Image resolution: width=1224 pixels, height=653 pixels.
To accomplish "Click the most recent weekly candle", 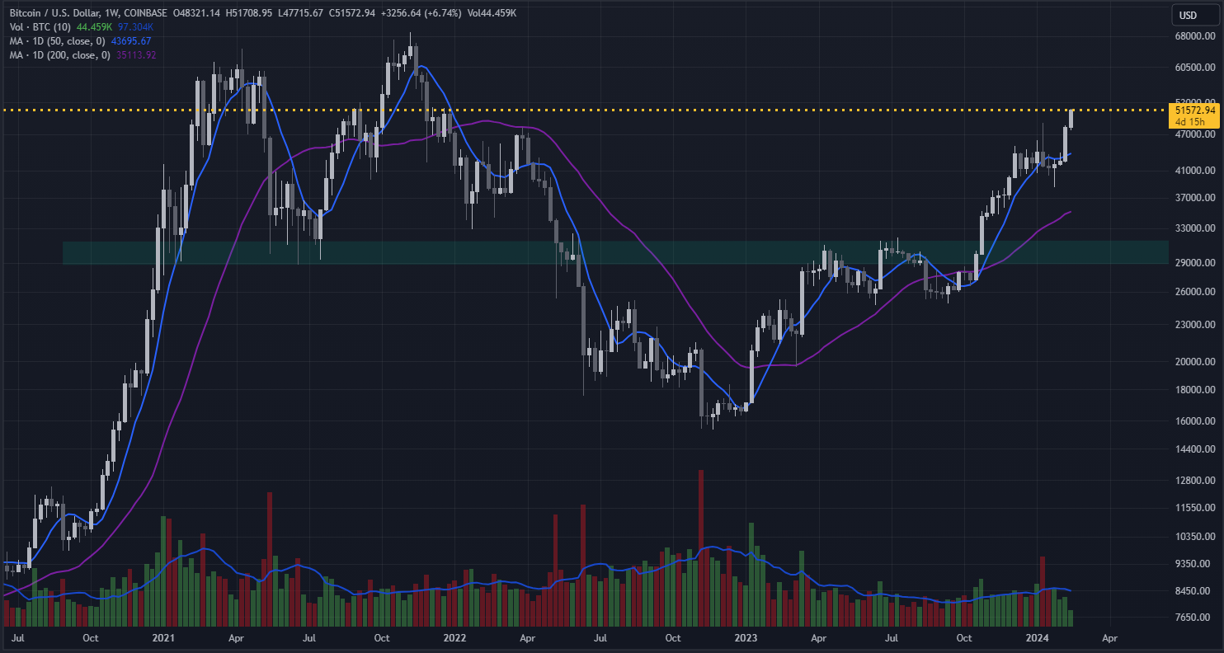I will pos(1071,119).
